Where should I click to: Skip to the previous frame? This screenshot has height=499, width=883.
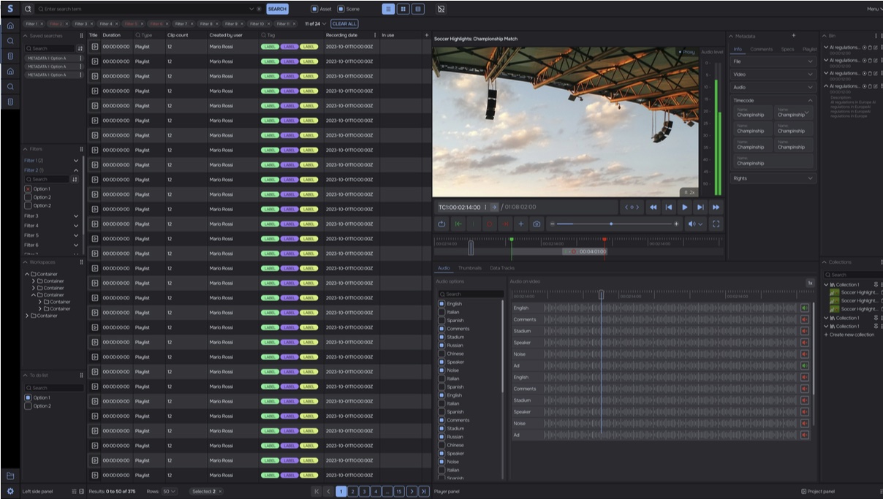668,207
